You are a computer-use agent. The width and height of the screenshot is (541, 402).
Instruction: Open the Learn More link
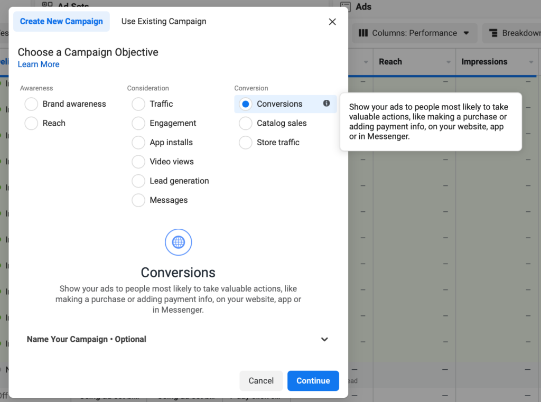point(38,64)
